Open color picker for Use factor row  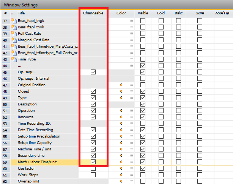click(132, 169)
